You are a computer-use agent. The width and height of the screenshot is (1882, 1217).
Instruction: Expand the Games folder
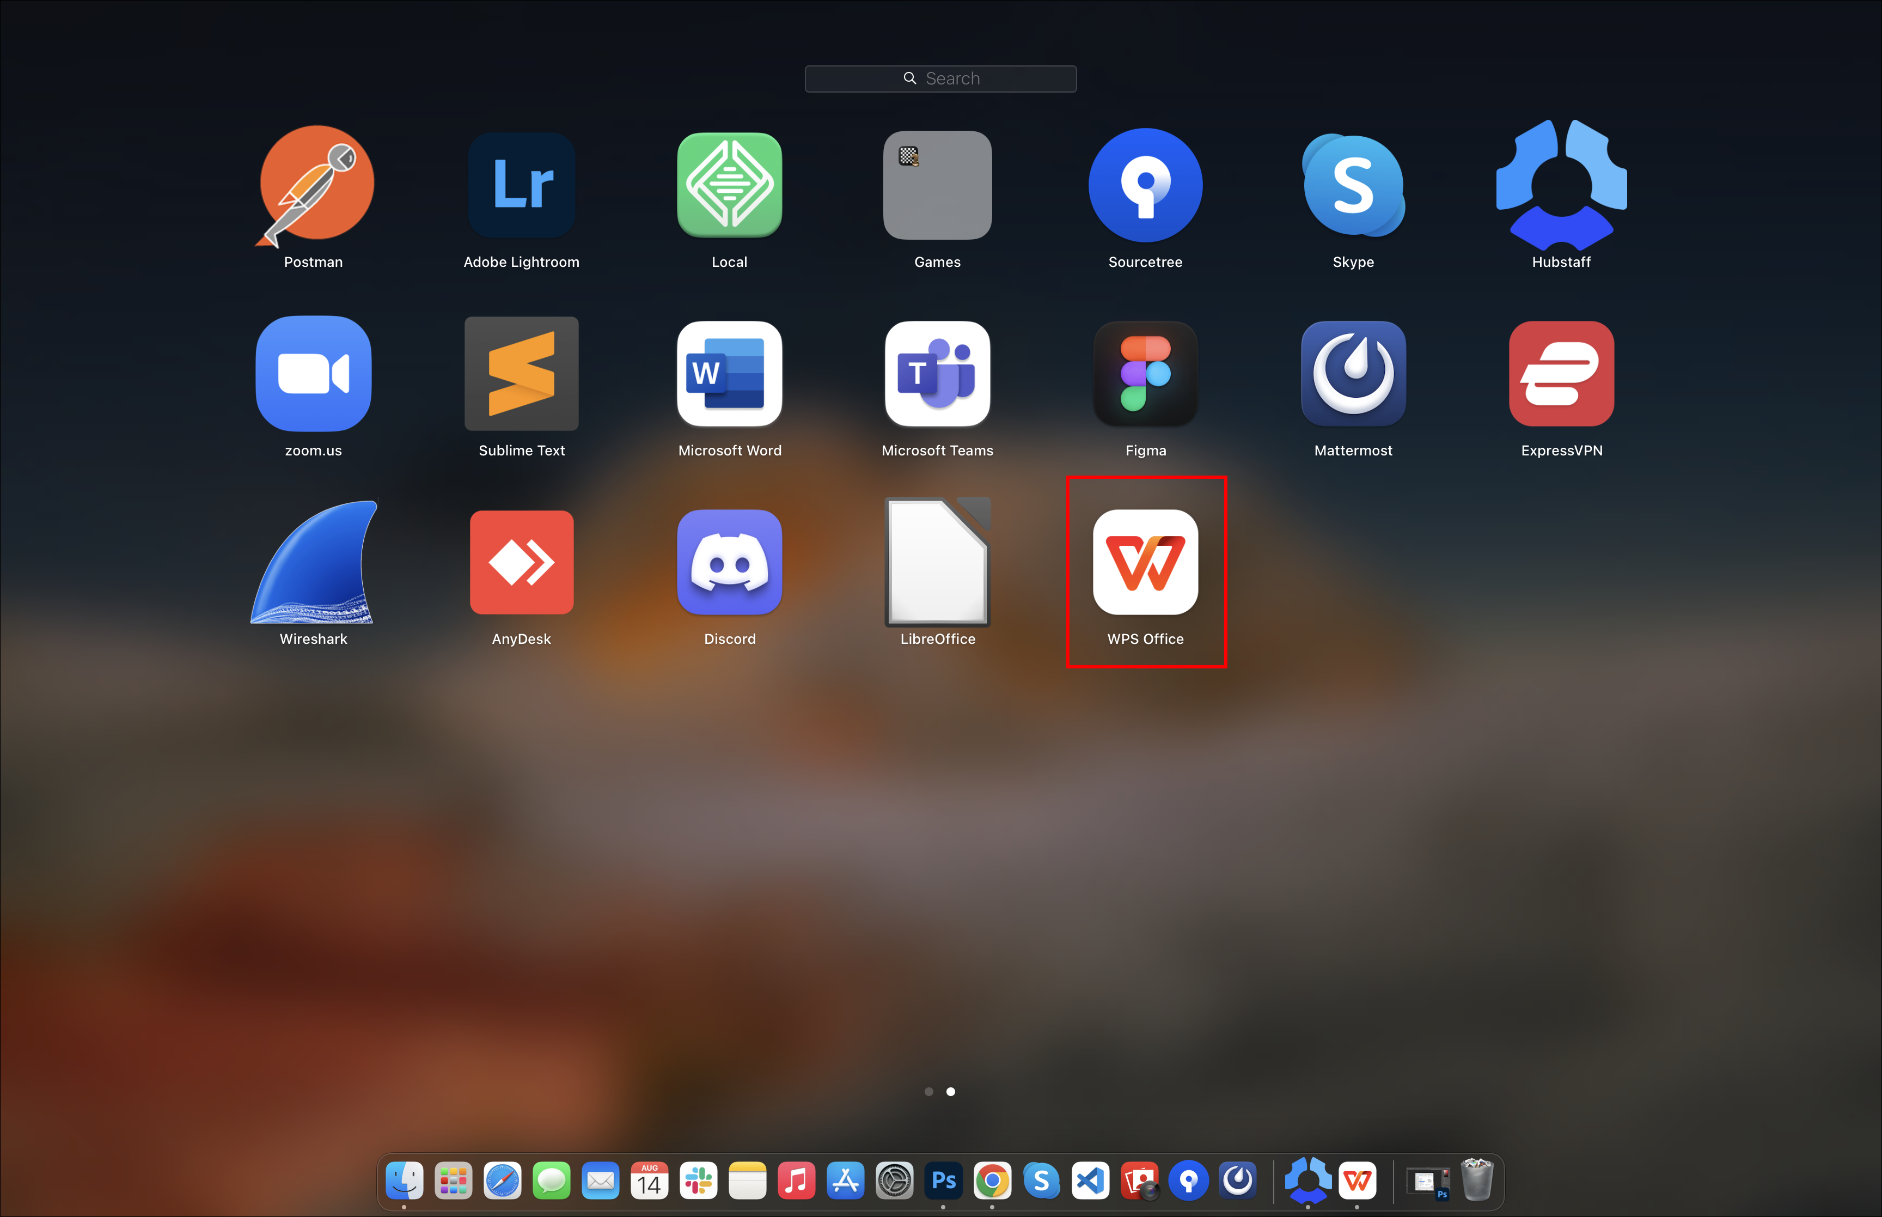pos(937,185)
